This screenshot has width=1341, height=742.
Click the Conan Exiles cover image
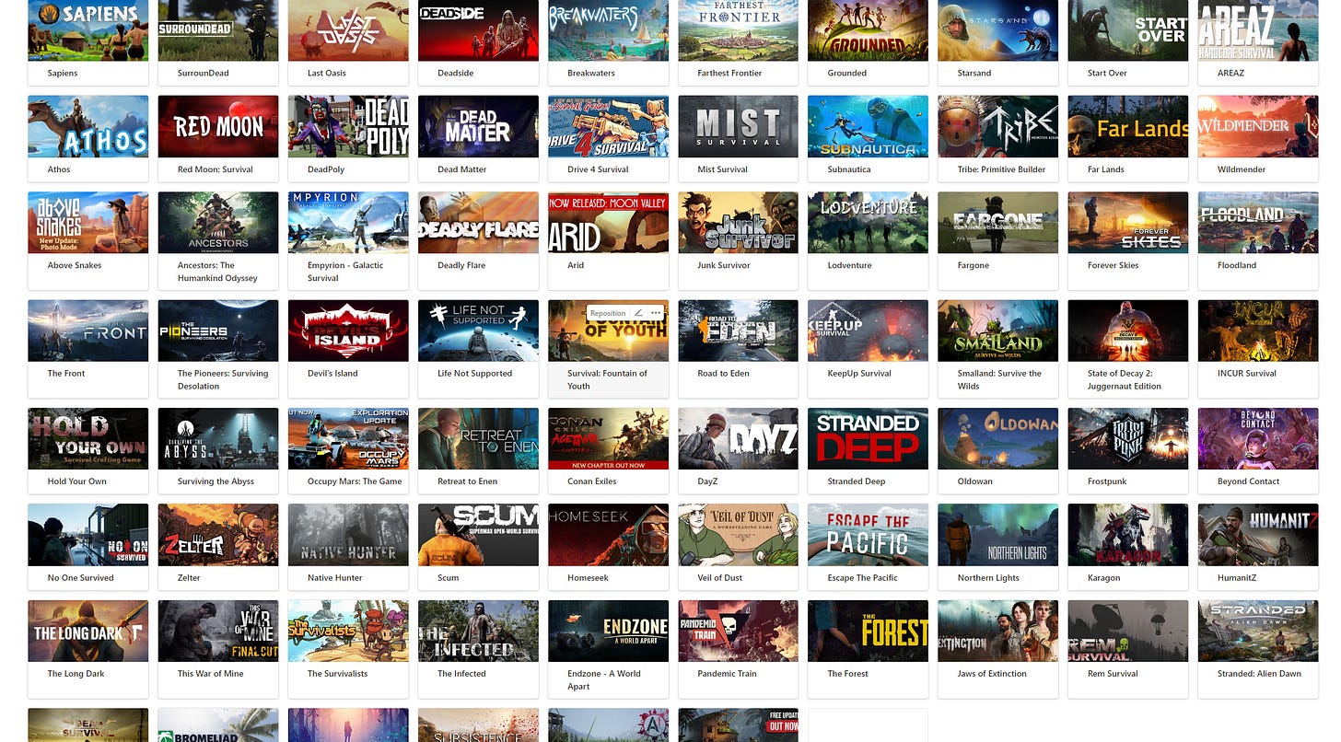(x=608, y=438)
